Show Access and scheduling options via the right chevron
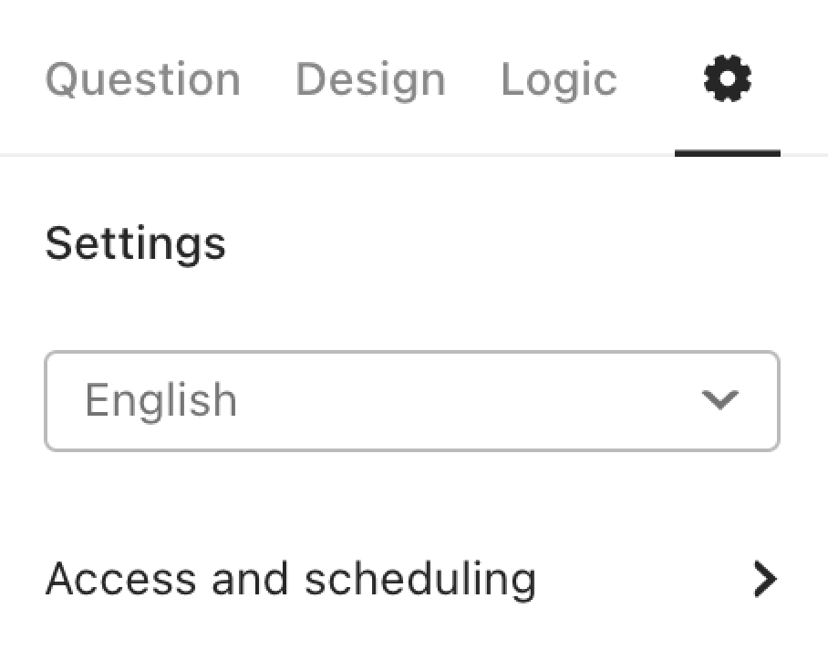Image resolution: width=828 pixels, height=660 pixels. pos(765,579)
